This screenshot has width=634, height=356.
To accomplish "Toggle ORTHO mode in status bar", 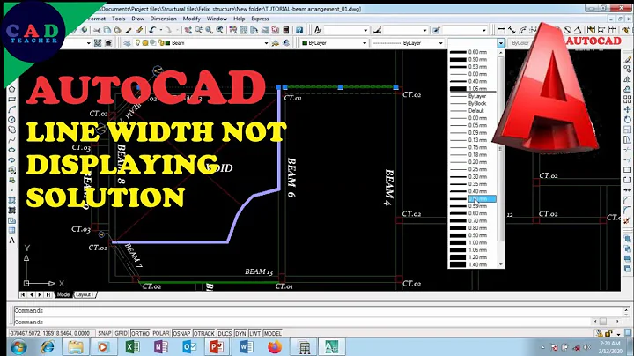I will [x=140, y=333].
